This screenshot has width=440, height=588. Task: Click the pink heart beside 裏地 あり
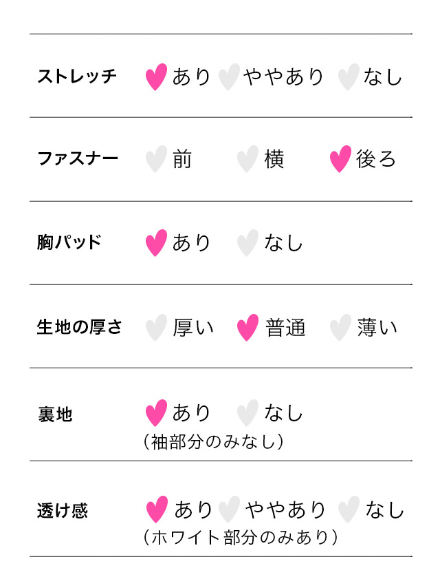pos(157,413)
